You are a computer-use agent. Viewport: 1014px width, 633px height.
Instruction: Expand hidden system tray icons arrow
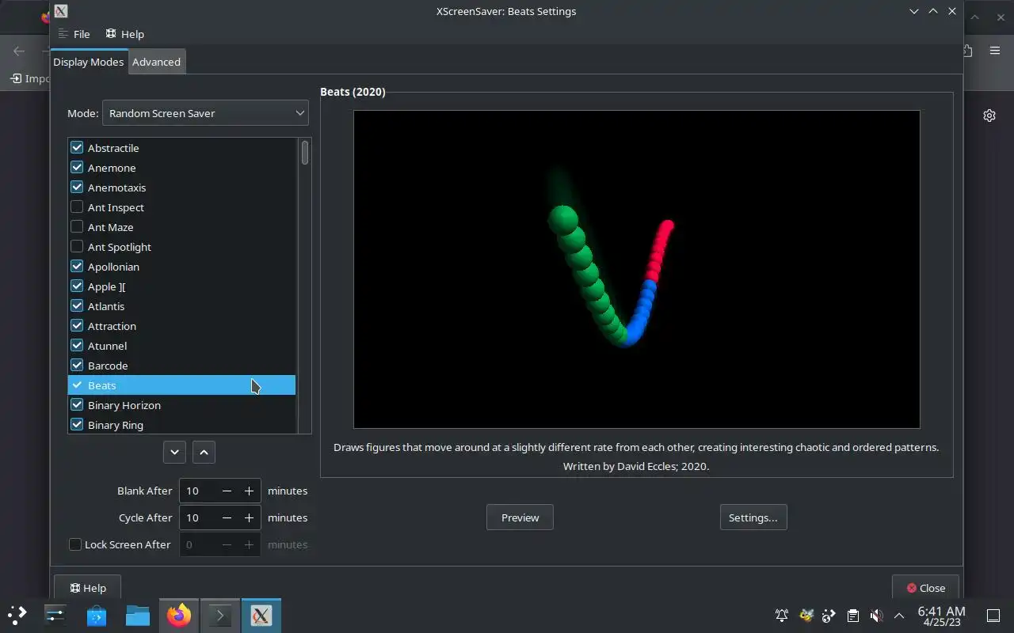click(899, 615)
